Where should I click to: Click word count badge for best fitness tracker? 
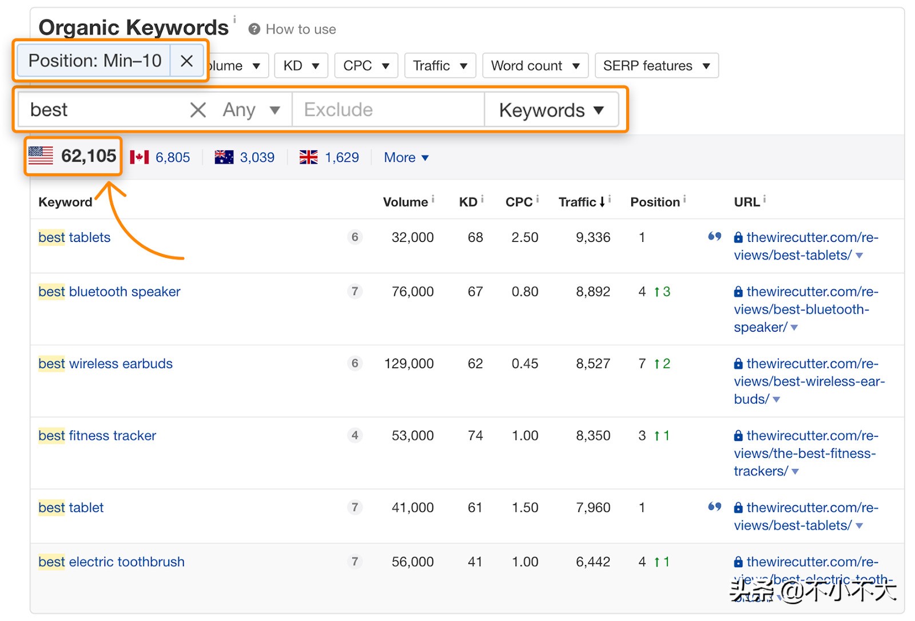point(355,436)
